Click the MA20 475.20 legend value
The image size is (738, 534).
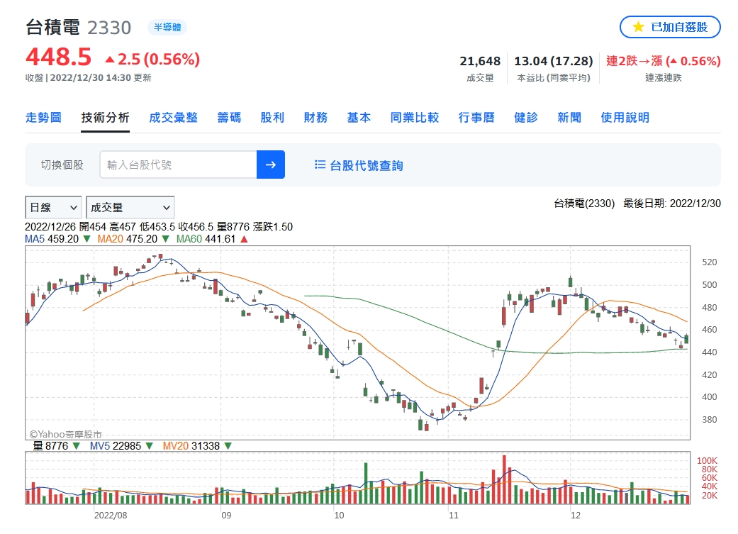(x=127, y=239)
